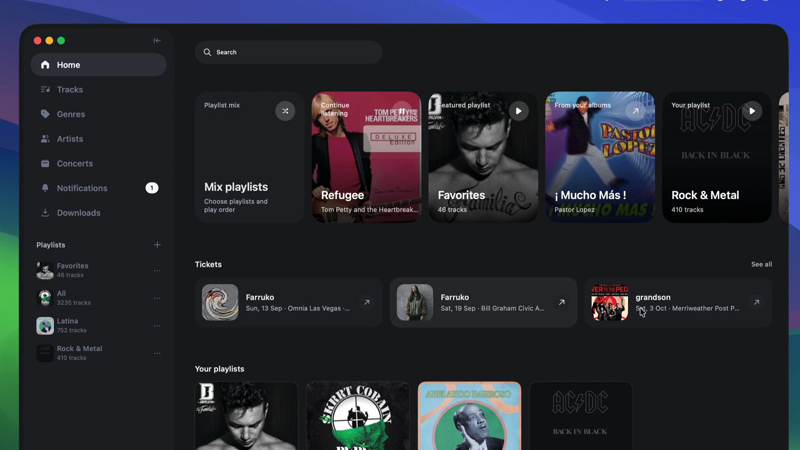Open options for All playlist
800x450 pixels.
pos(157,298)
